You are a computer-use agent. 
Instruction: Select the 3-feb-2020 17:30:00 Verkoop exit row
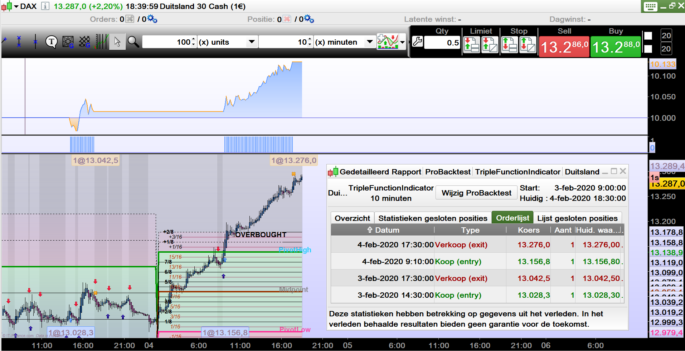coord(477,278)
